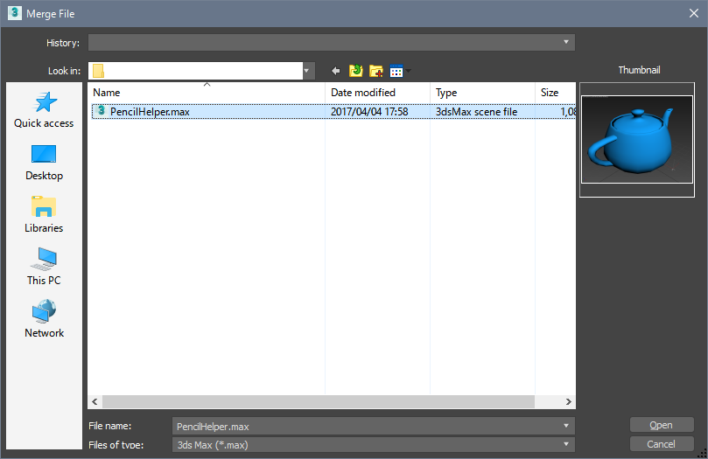Expand the Look in dropdown arrow
Viewport: 708px width, 459px height.
coord(307,71)
